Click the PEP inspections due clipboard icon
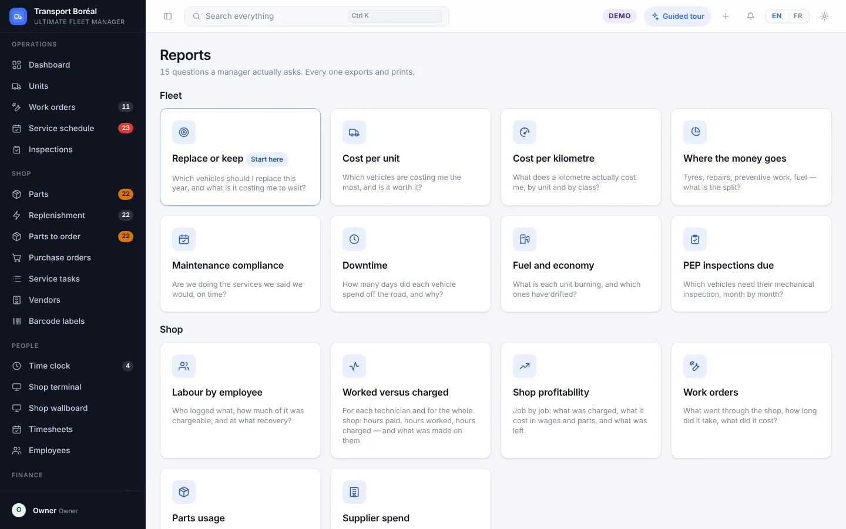Screen dimensions: 846x529 [695, 239]
